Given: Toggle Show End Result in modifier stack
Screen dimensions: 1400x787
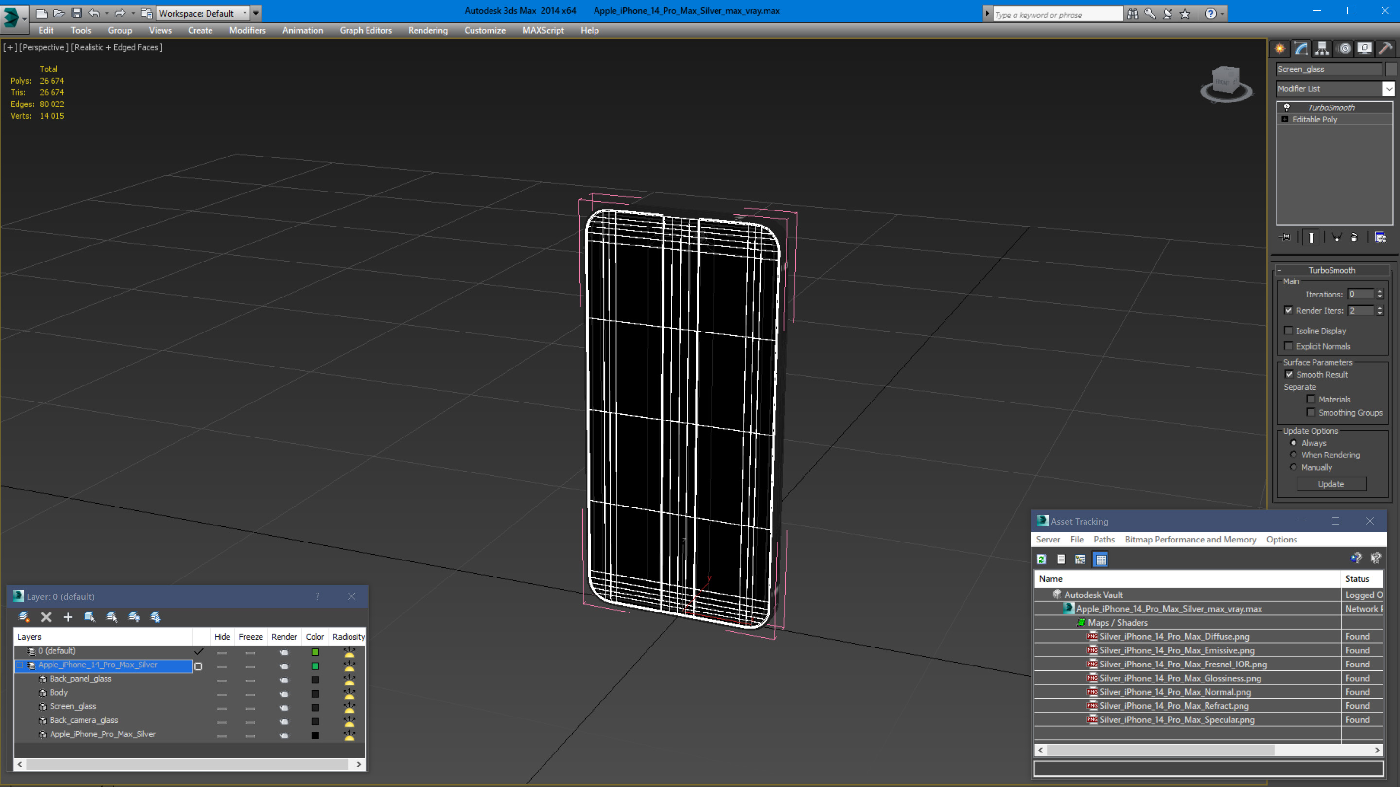Looking at the screenshot, I should 1311,238.
